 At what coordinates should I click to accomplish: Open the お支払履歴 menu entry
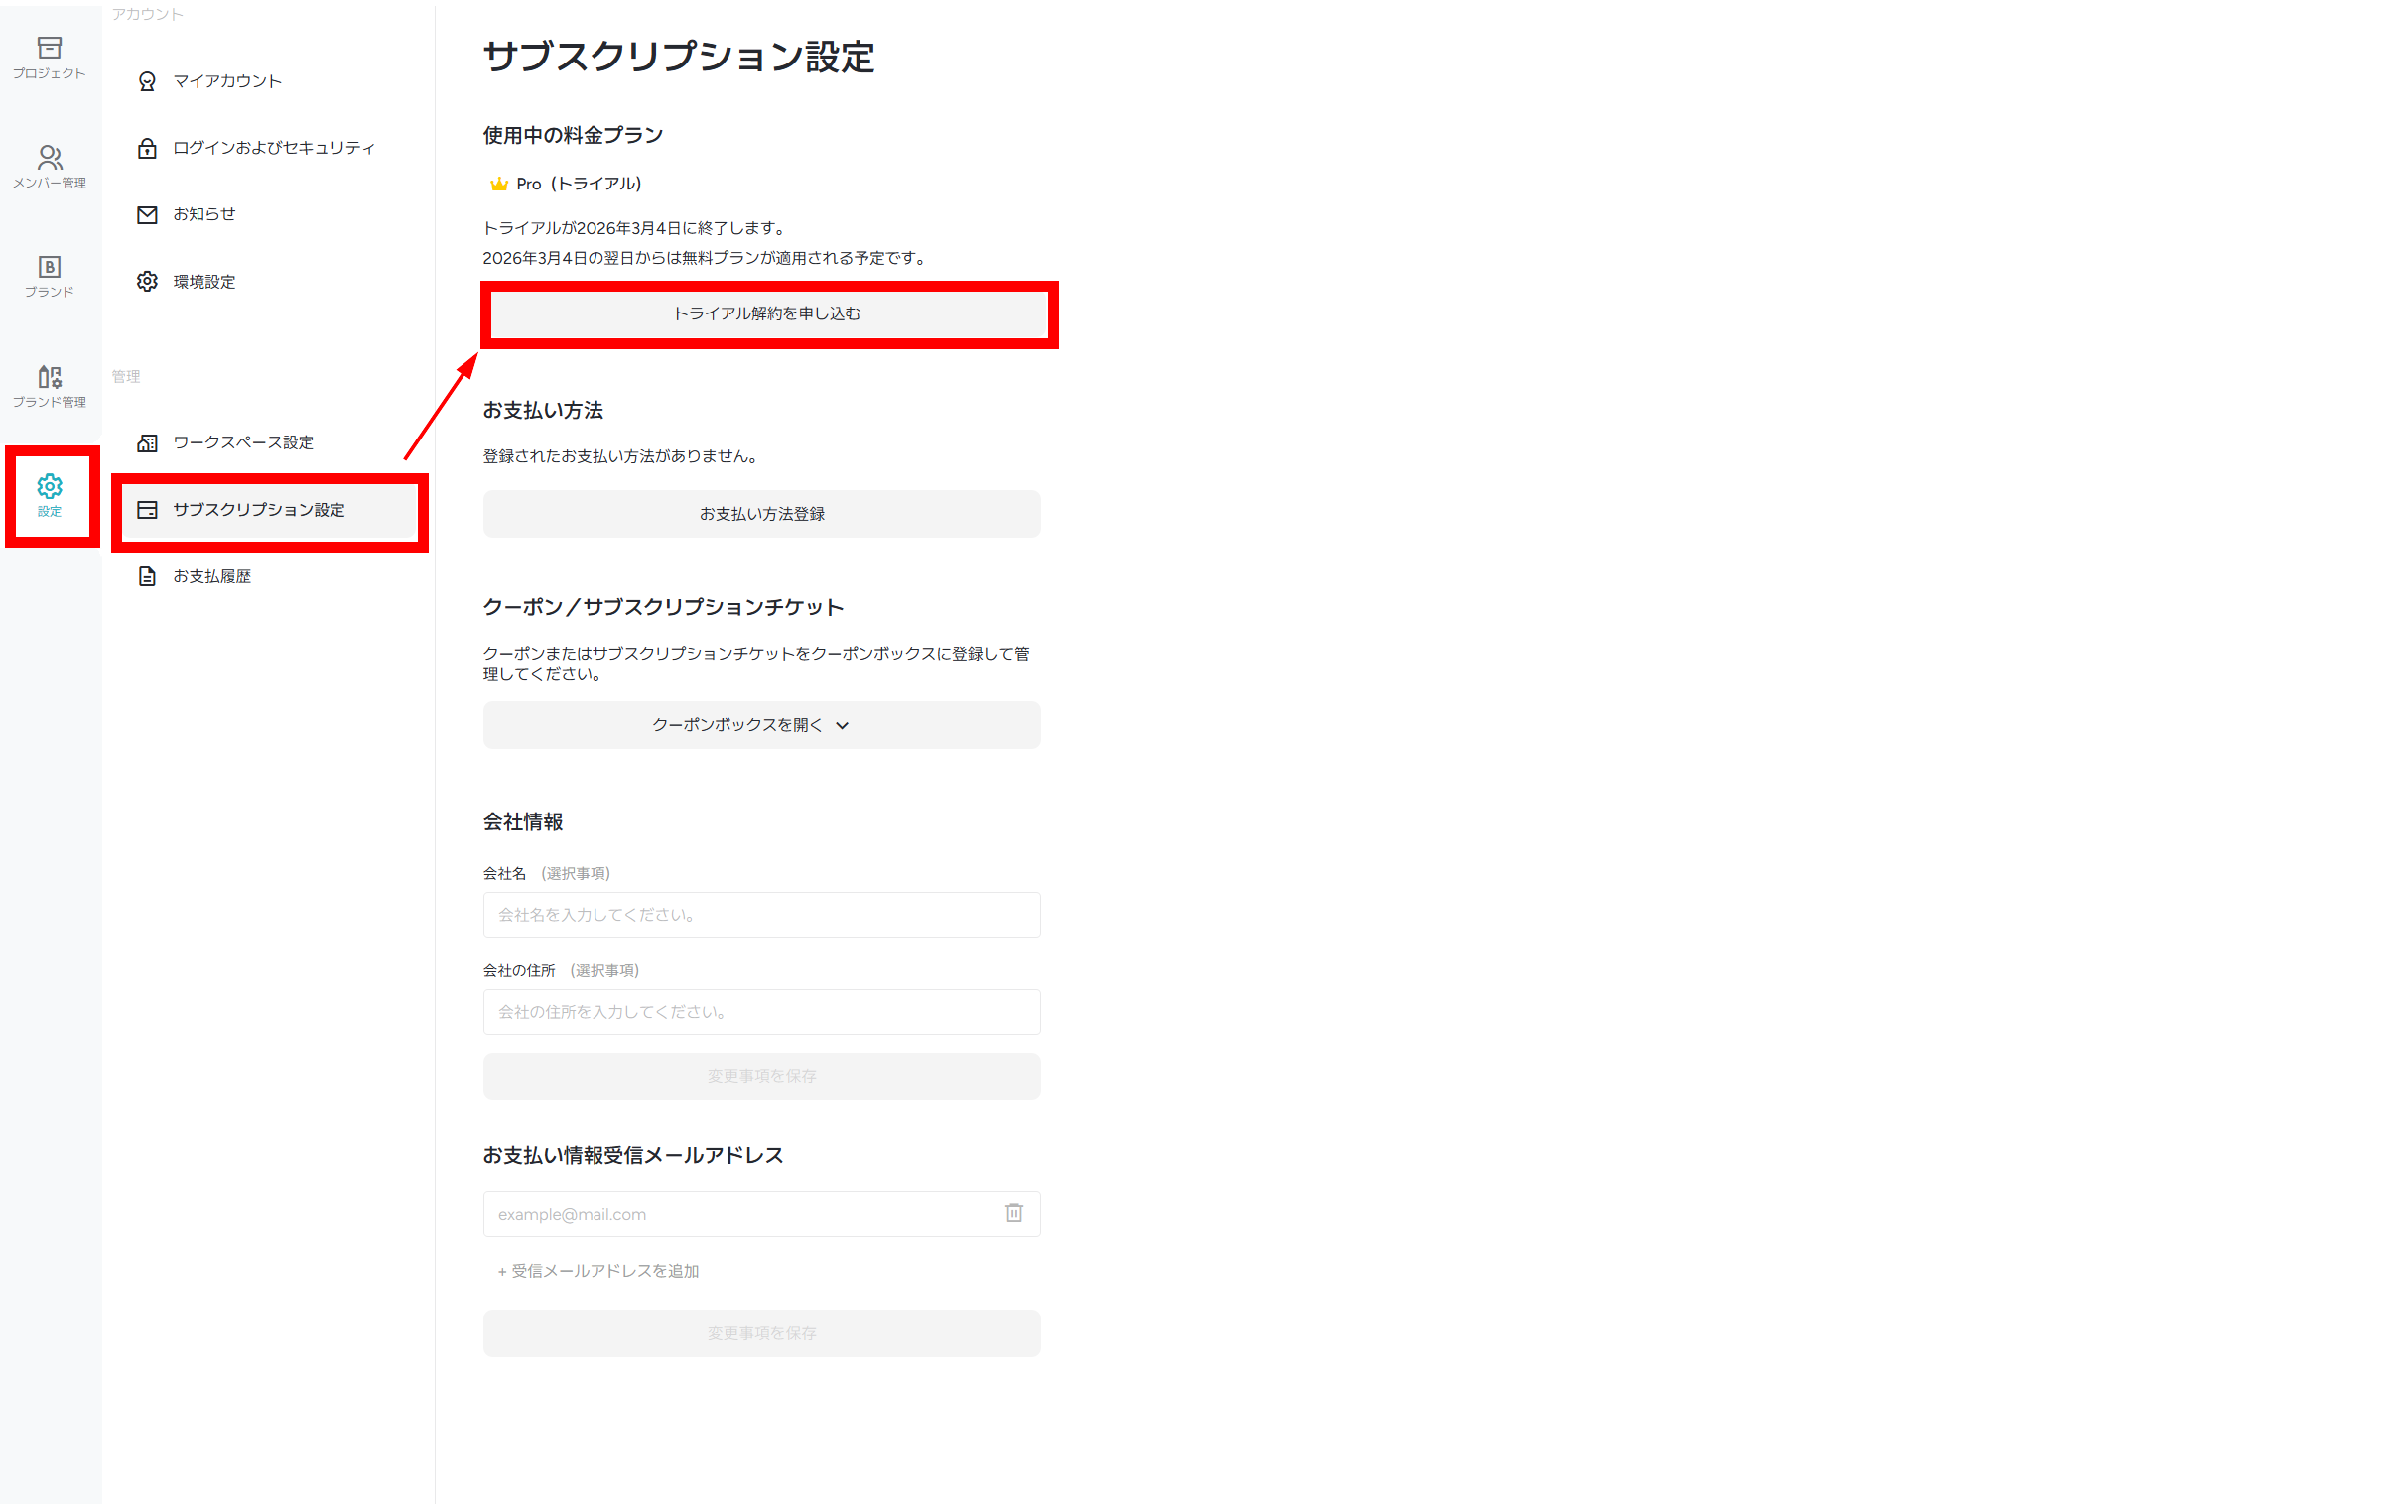coord(212,575)
